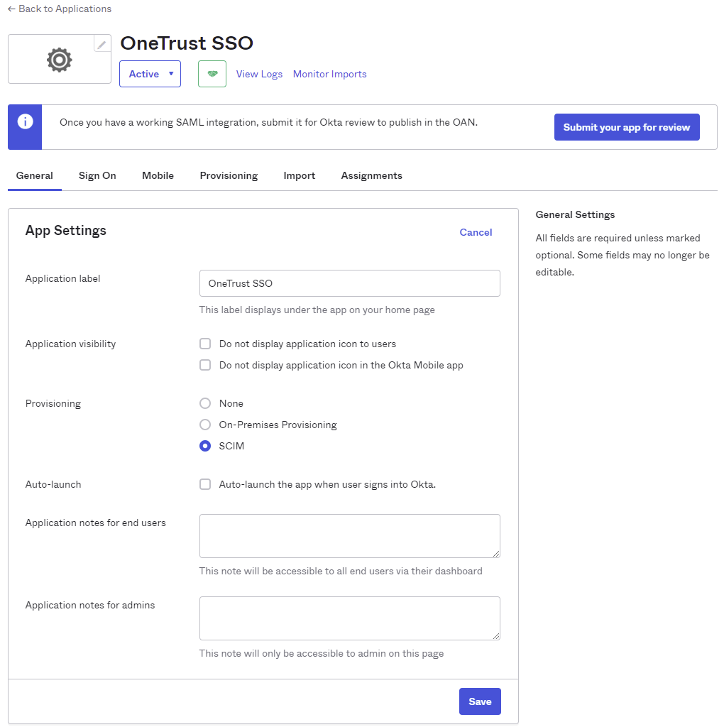Click the checkmark icon inside SCIM radio button

[205, 446]
